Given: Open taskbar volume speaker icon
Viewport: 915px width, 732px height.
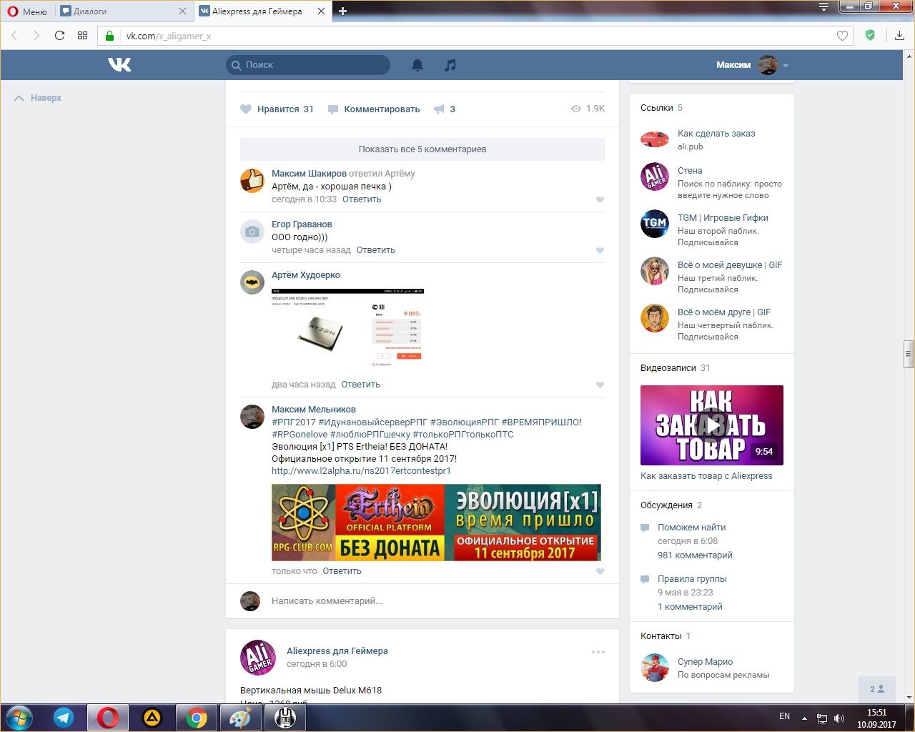Looking at the screenshot, I should tap(839, 718).
